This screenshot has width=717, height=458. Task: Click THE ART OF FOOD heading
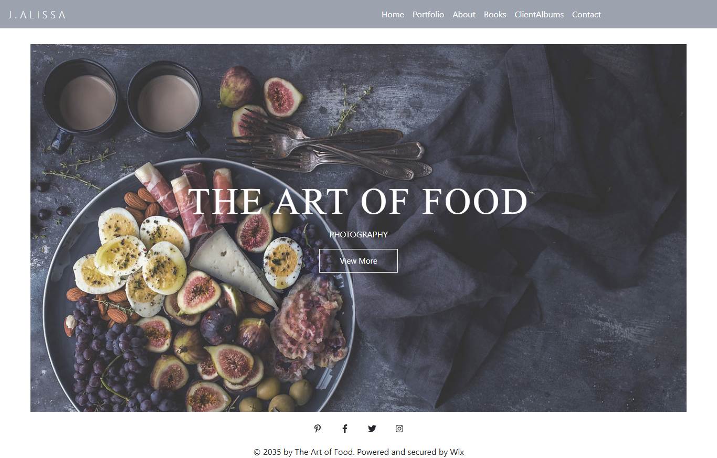point(358,202)
